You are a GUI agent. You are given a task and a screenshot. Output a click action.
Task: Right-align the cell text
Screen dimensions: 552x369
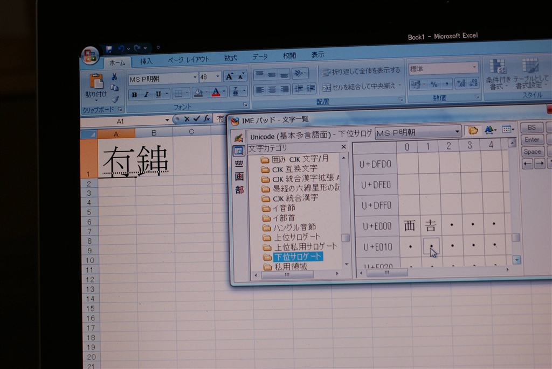click(x=285, y=89)
